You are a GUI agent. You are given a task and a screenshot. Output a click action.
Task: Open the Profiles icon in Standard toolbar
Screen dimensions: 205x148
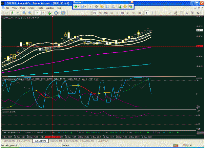[x=82, y=6]
